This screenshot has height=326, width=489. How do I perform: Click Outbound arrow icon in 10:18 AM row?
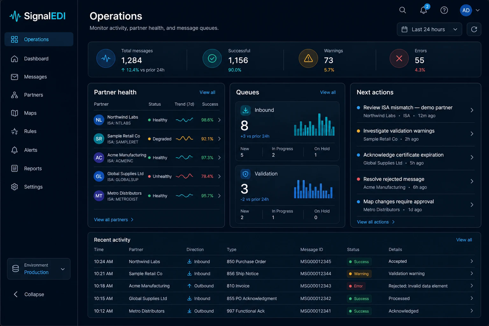click(x=189, y=286)
